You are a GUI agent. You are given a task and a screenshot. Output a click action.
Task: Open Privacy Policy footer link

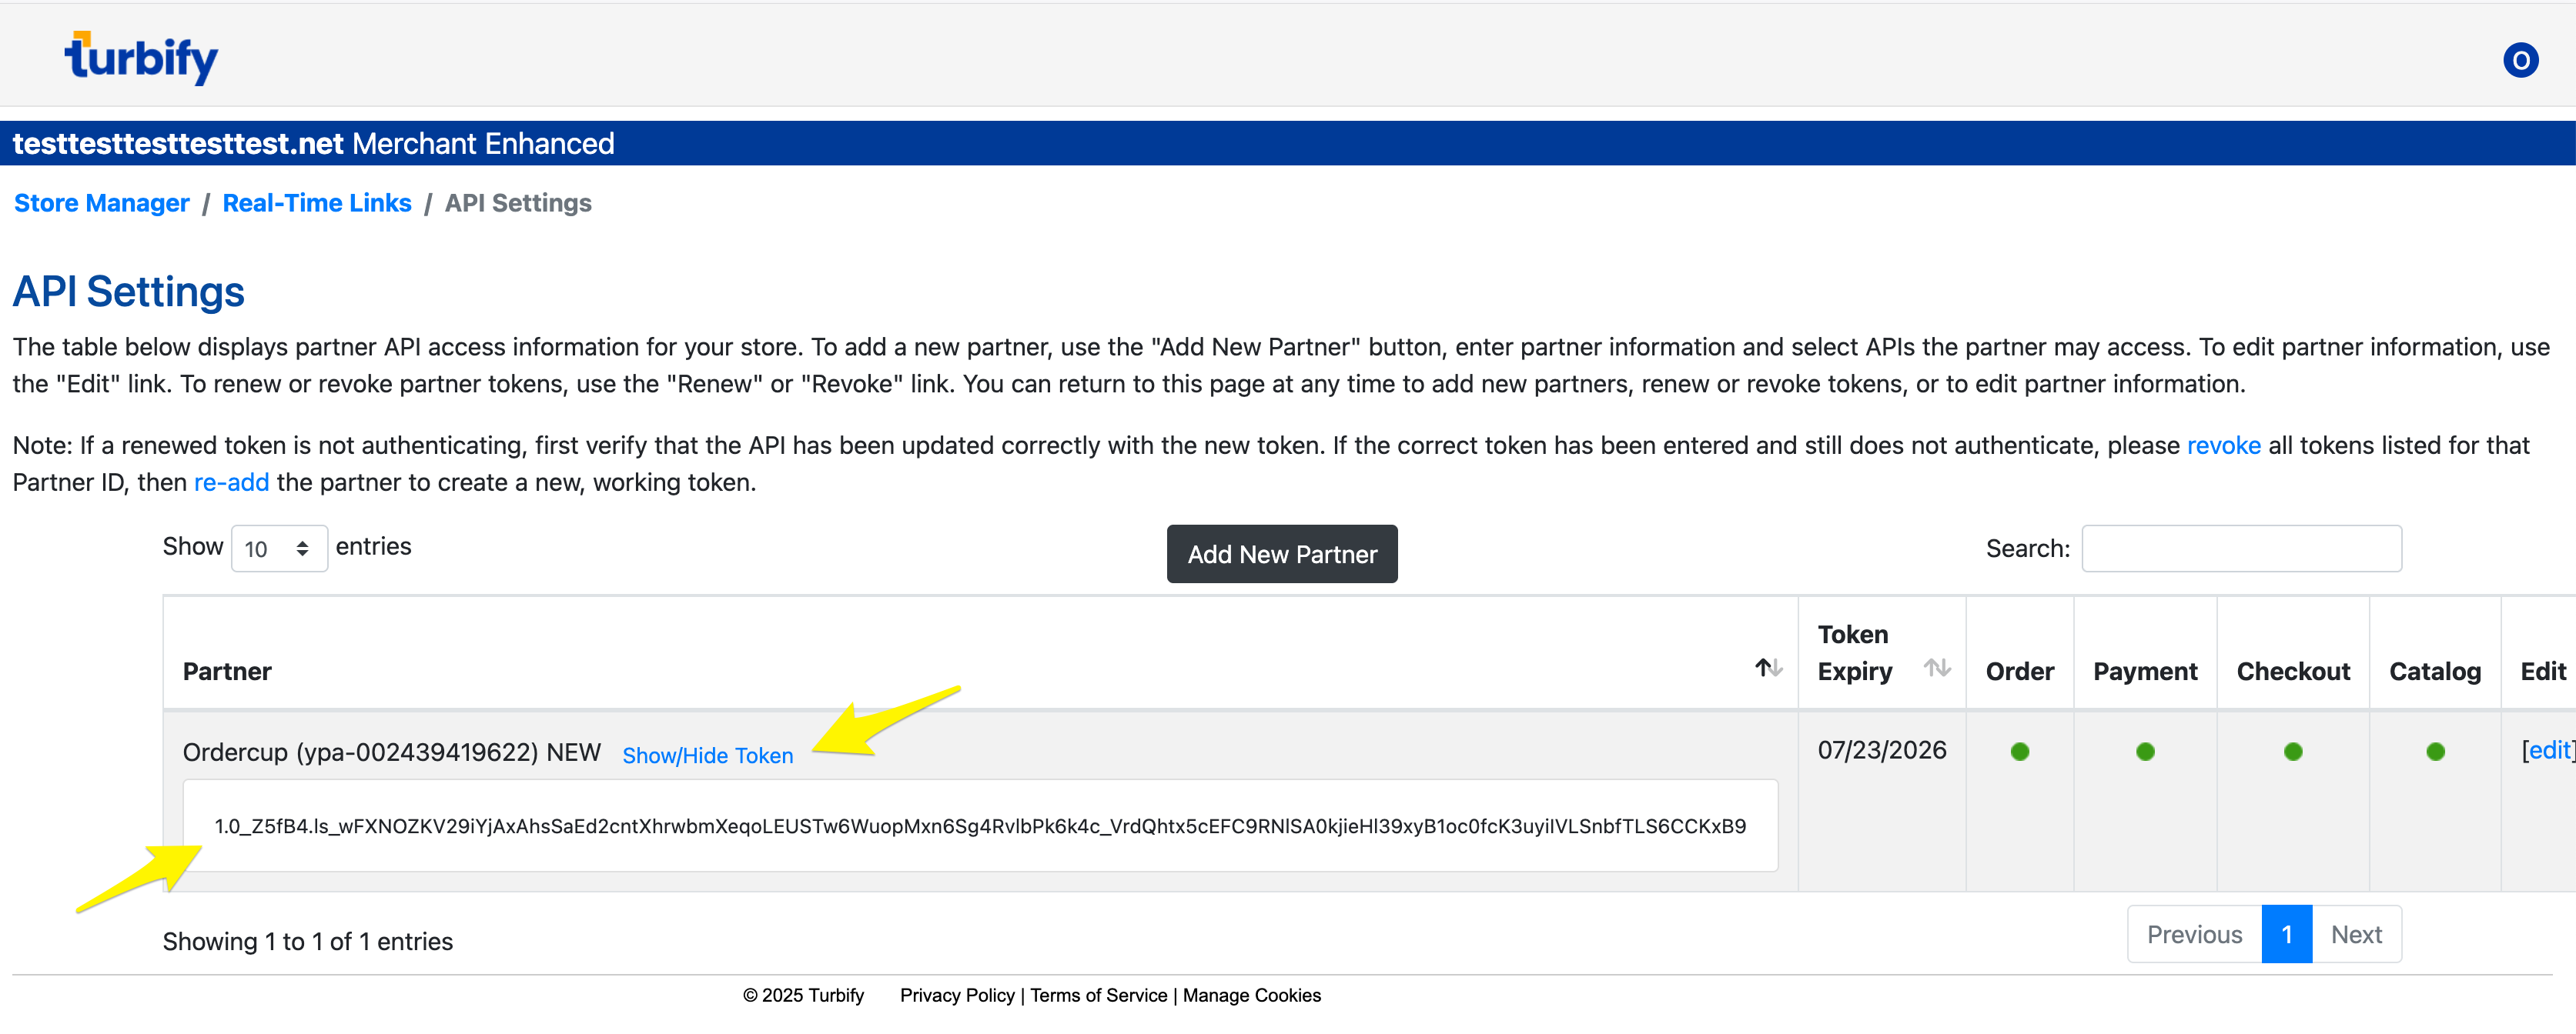(956, 995)
